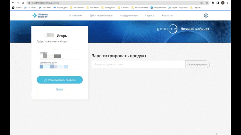Click the user name Игорь

tap(62, 36)
